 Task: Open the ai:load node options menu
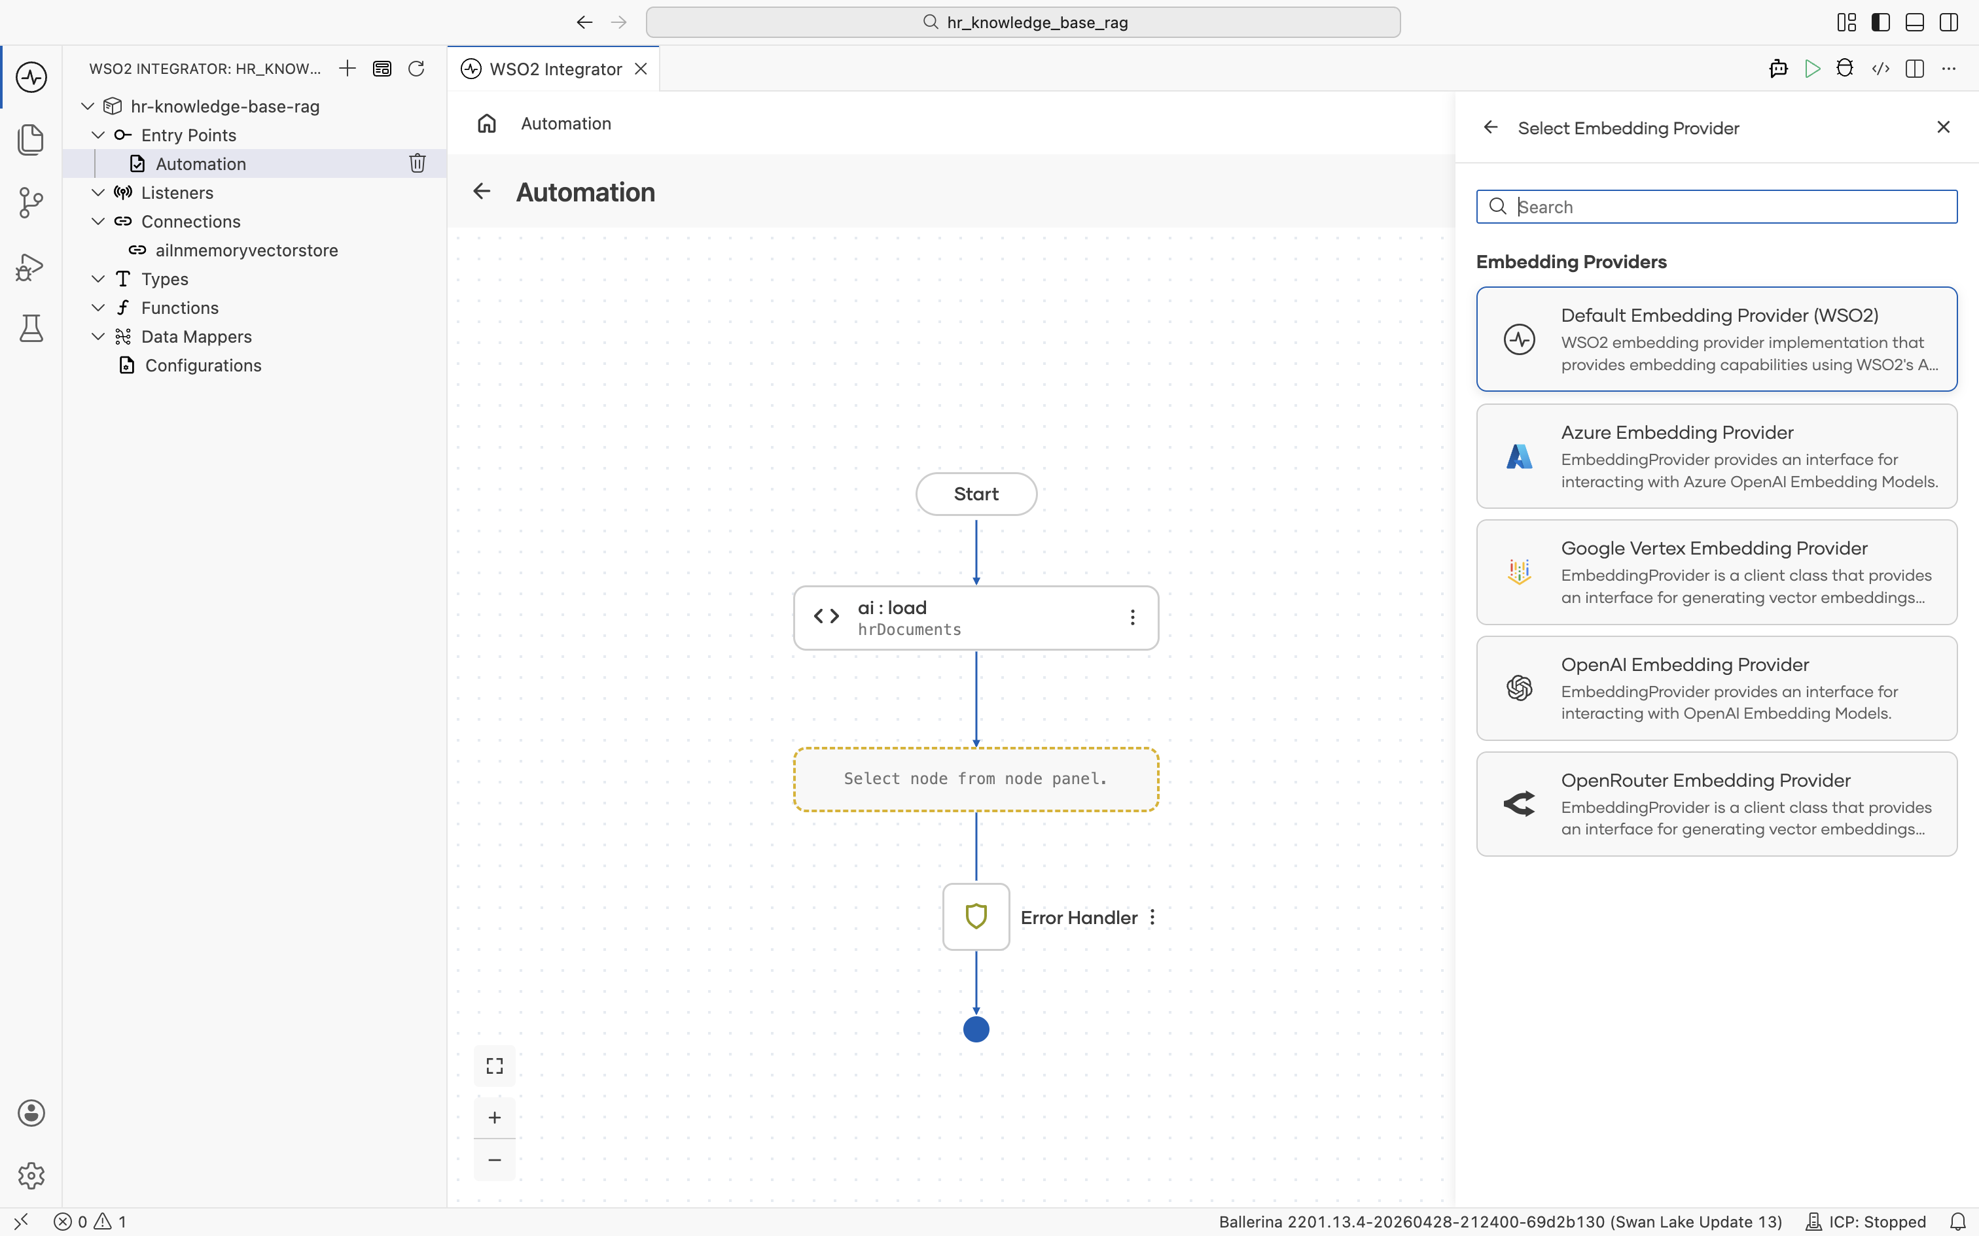pyautogui.click(x=1133, y=618)
